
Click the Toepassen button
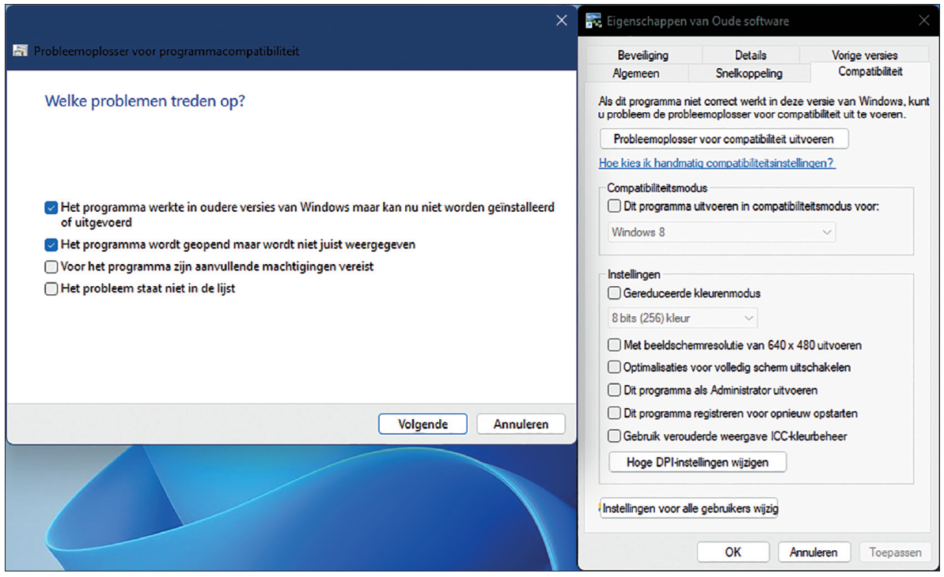(x=895, y=552)
